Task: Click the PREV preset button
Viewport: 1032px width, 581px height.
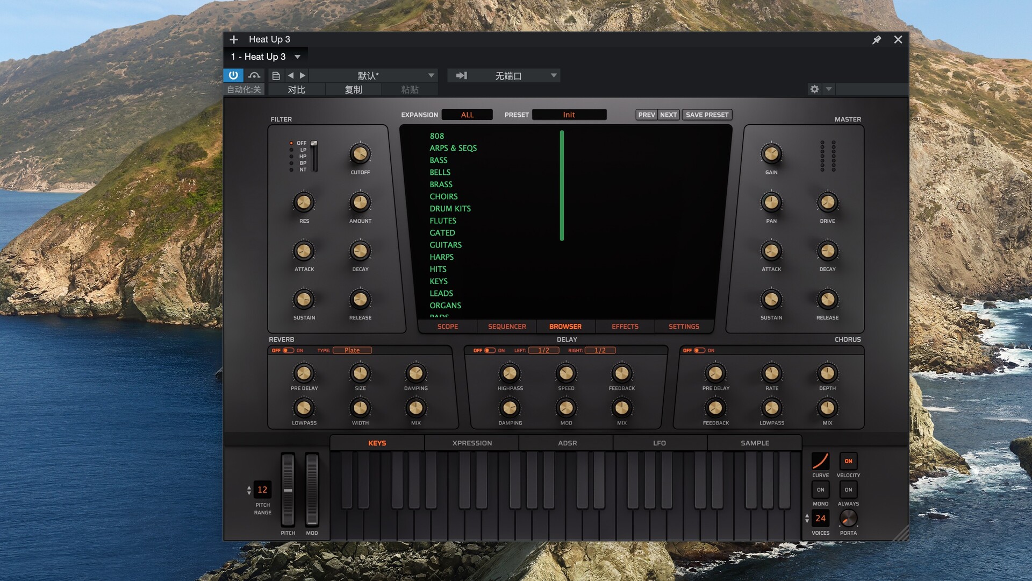Action: point(647,115)
